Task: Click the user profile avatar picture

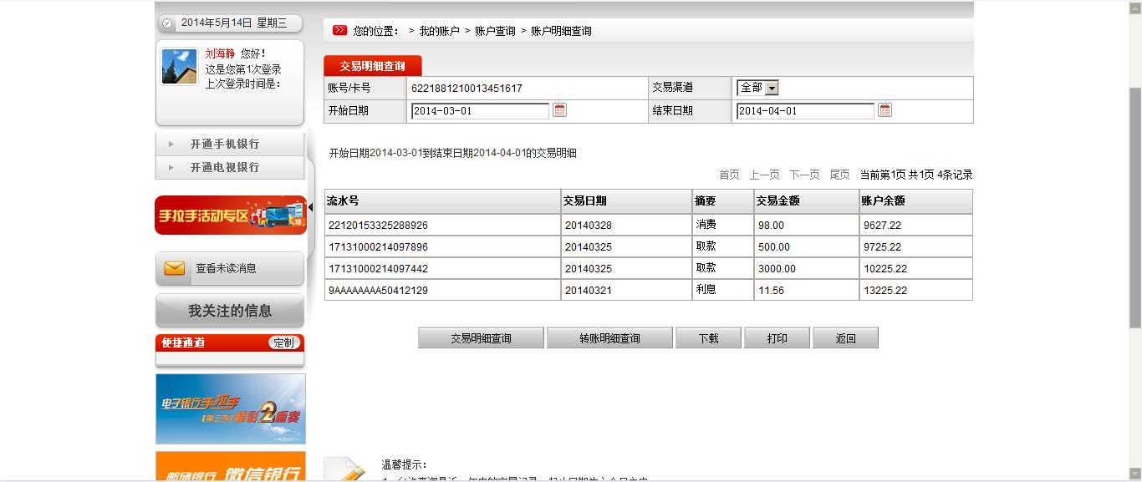Action: [179, 67]
